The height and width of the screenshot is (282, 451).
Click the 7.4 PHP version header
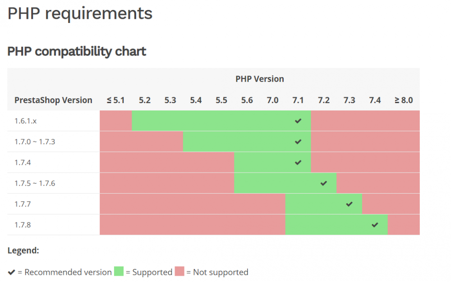(x=375, y=100)
